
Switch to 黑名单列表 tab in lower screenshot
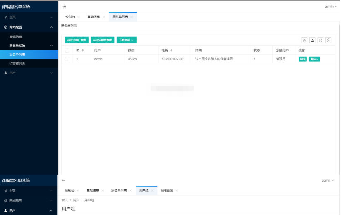[119, 191]
